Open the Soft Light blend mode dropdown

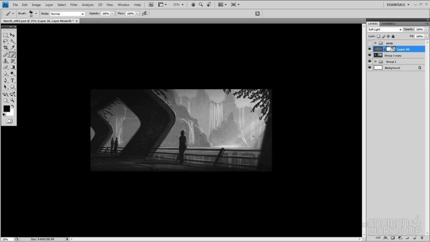385,29
